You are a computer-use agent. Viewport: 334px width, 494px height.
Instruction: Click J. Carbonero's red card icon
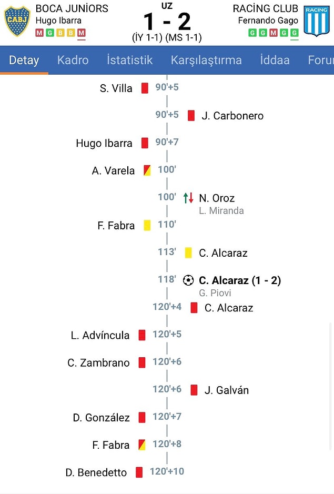191,116
